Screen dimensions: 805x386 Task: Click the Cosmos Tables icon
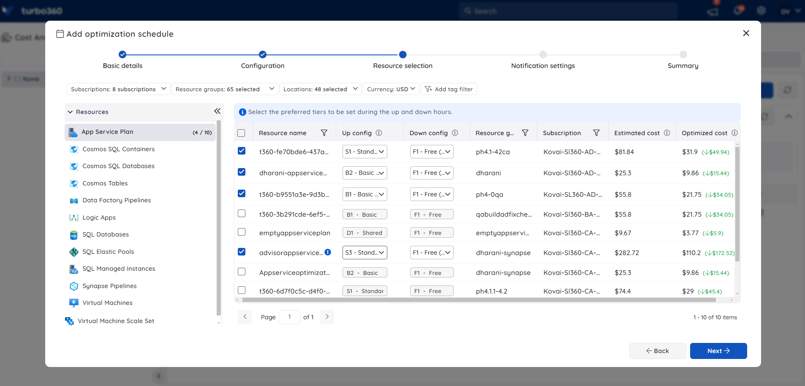point(74,183)
